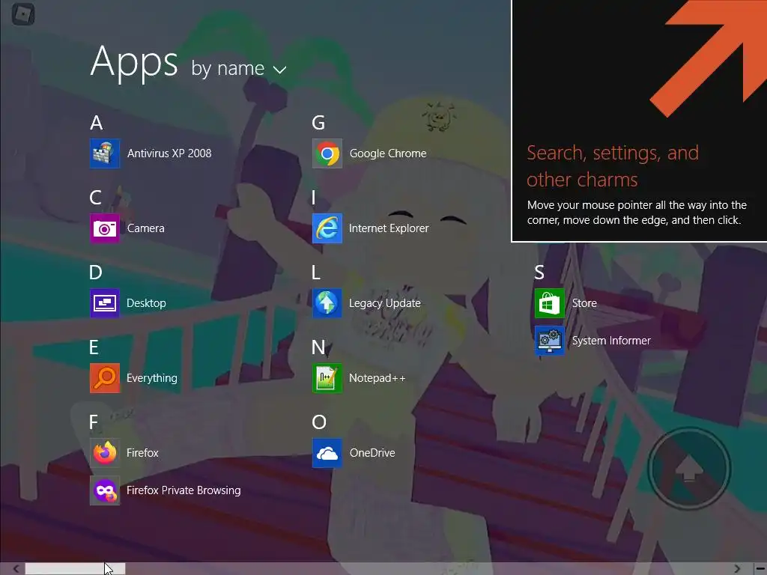Click the 'Desktop' label

pos(146,303)
